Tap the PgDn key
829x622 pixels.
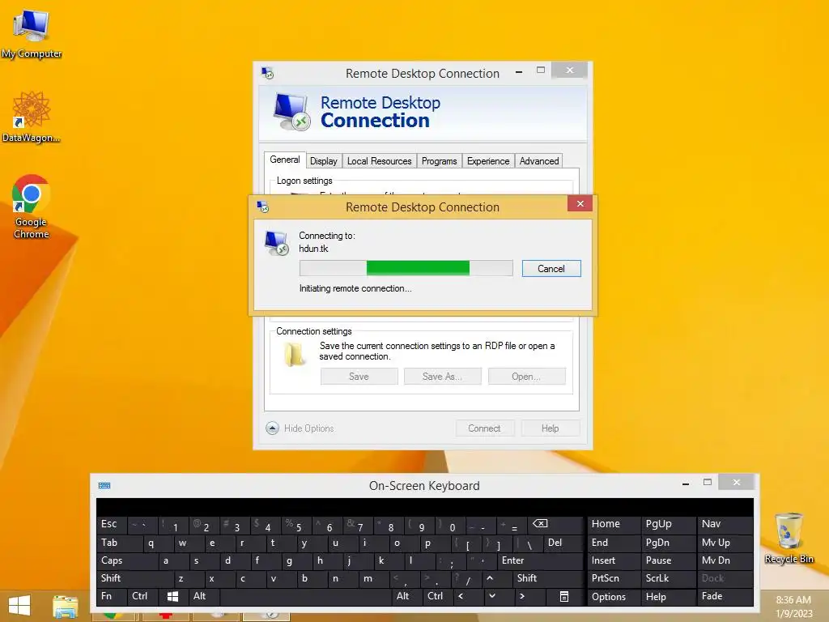point(668,543)
